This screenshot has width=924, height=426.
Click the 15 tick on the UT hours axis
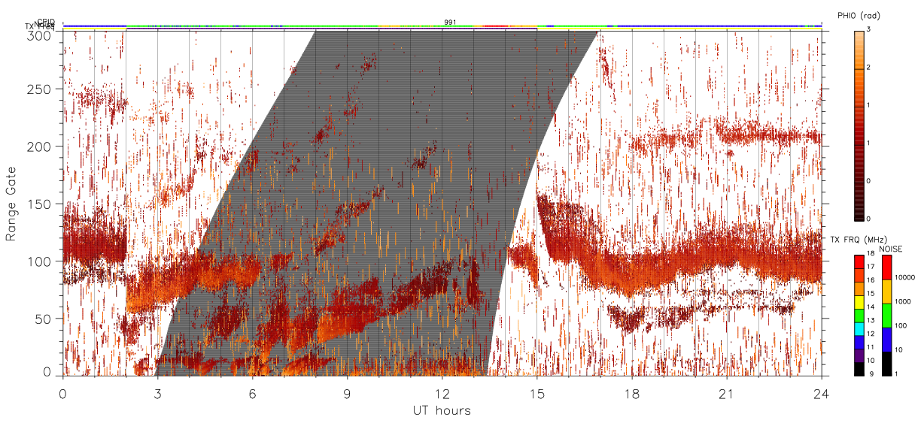[x=537, y=394]
